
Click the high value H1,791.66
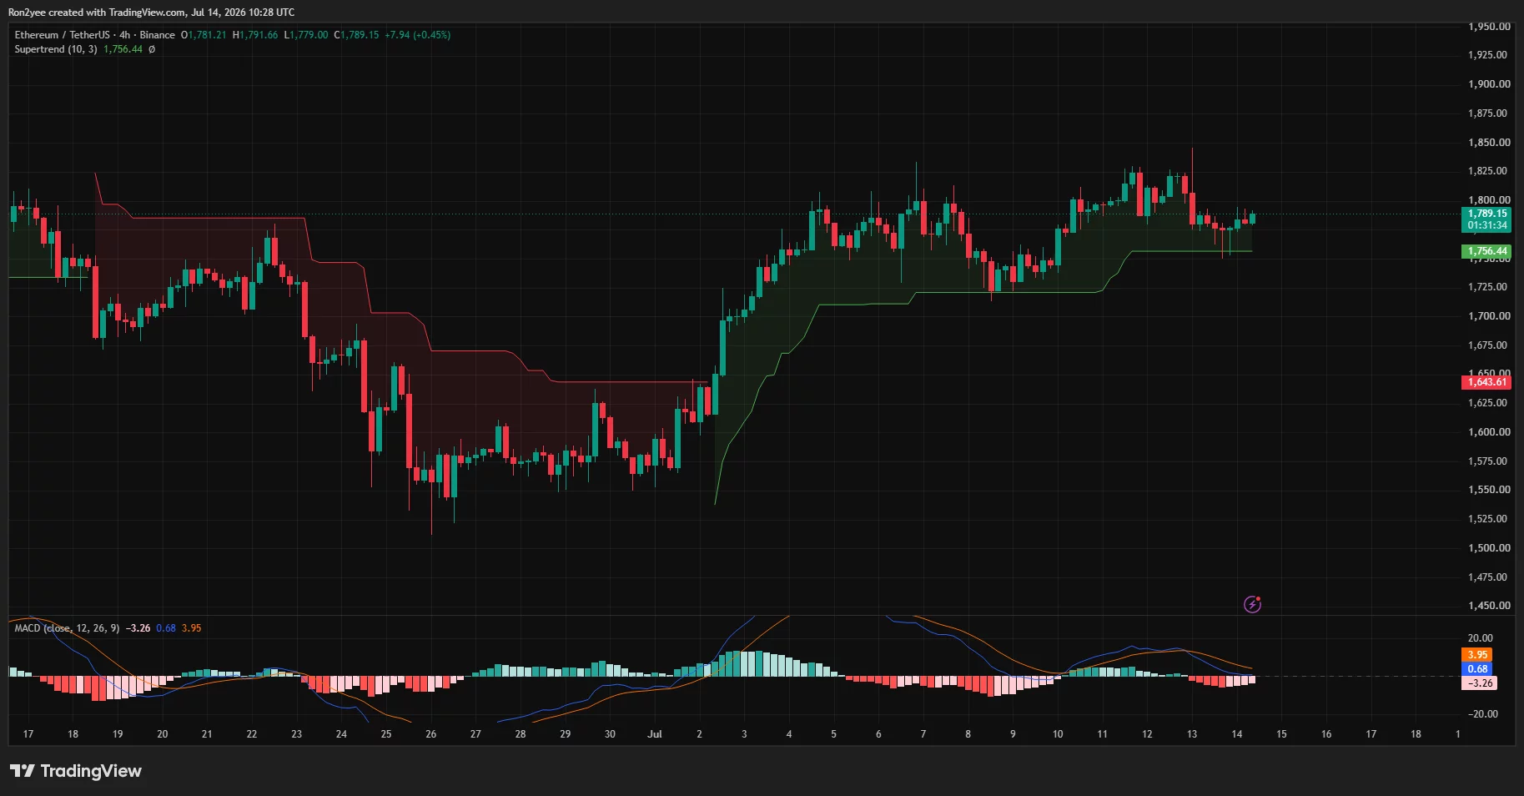(255, 35)
